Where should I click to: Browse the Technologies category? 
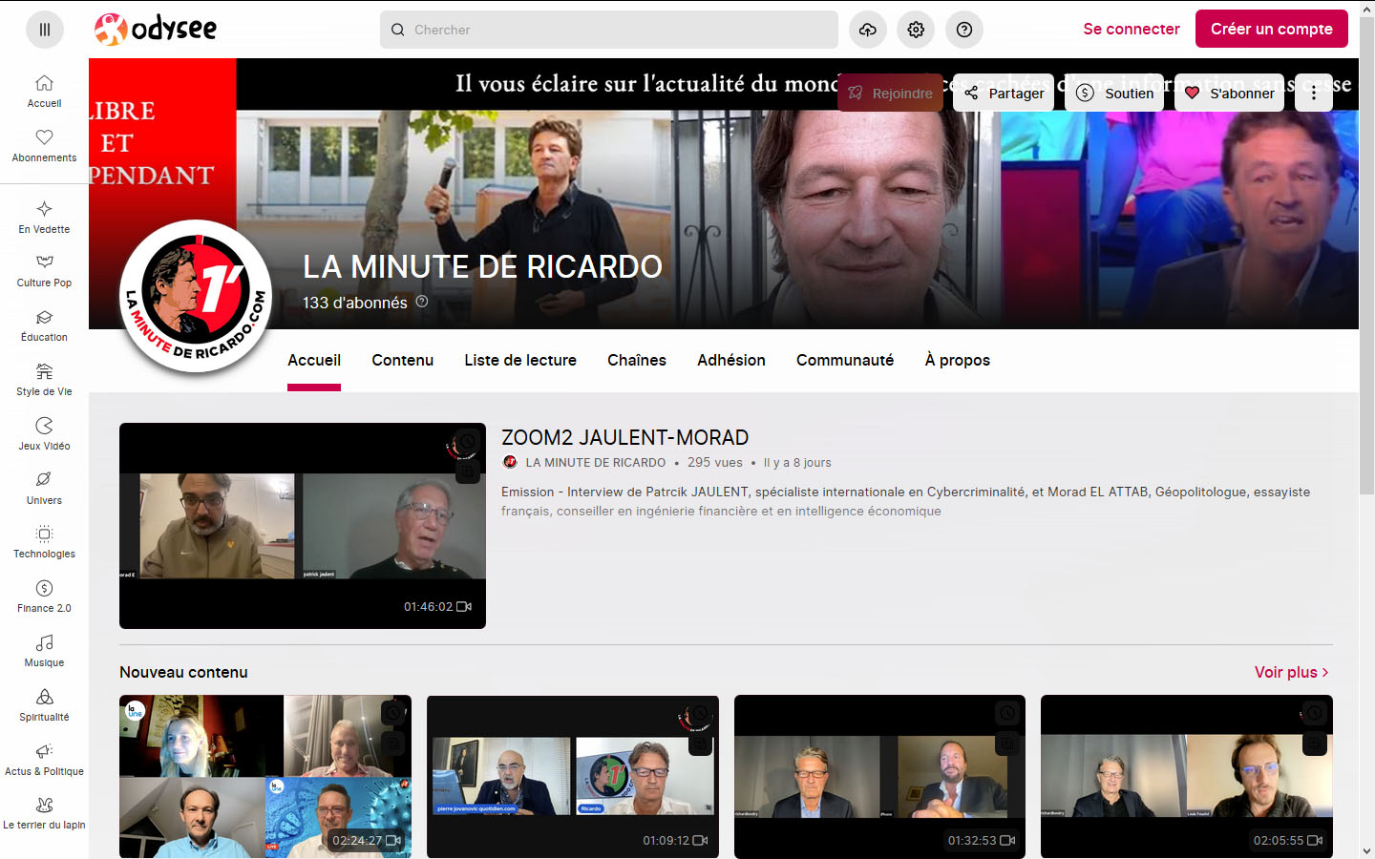click(x=44, y=542)
